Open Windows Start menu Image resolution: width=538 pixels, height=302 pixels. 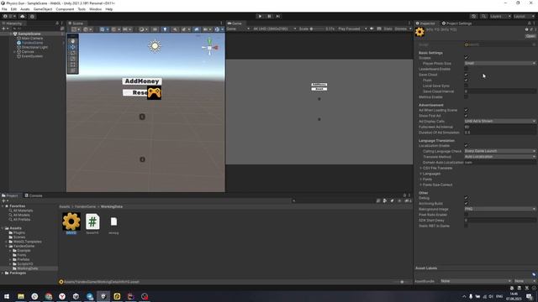[7, 296]
